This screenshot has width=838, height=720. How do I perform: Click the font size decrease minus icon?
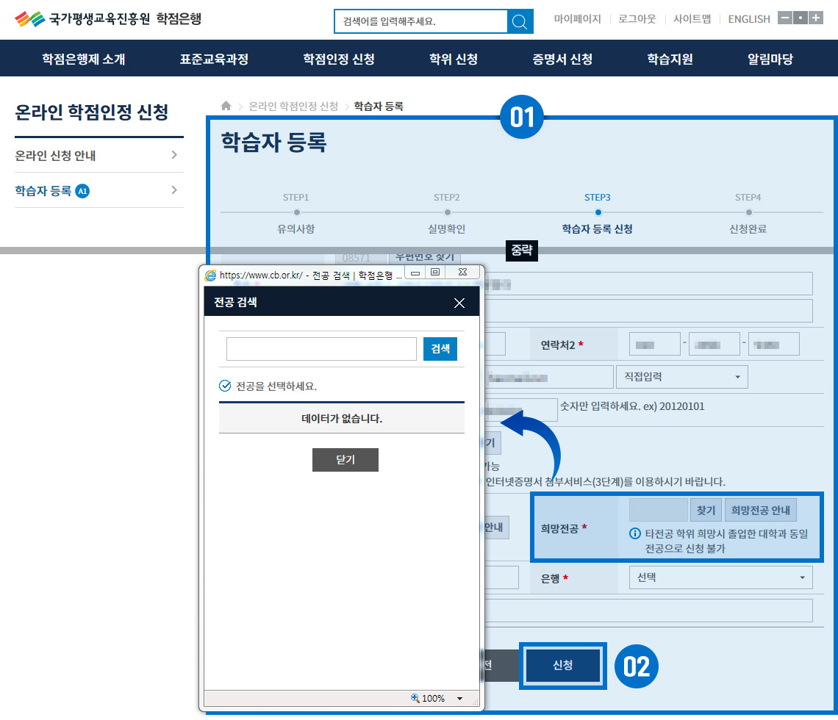[x=784, y=18]
